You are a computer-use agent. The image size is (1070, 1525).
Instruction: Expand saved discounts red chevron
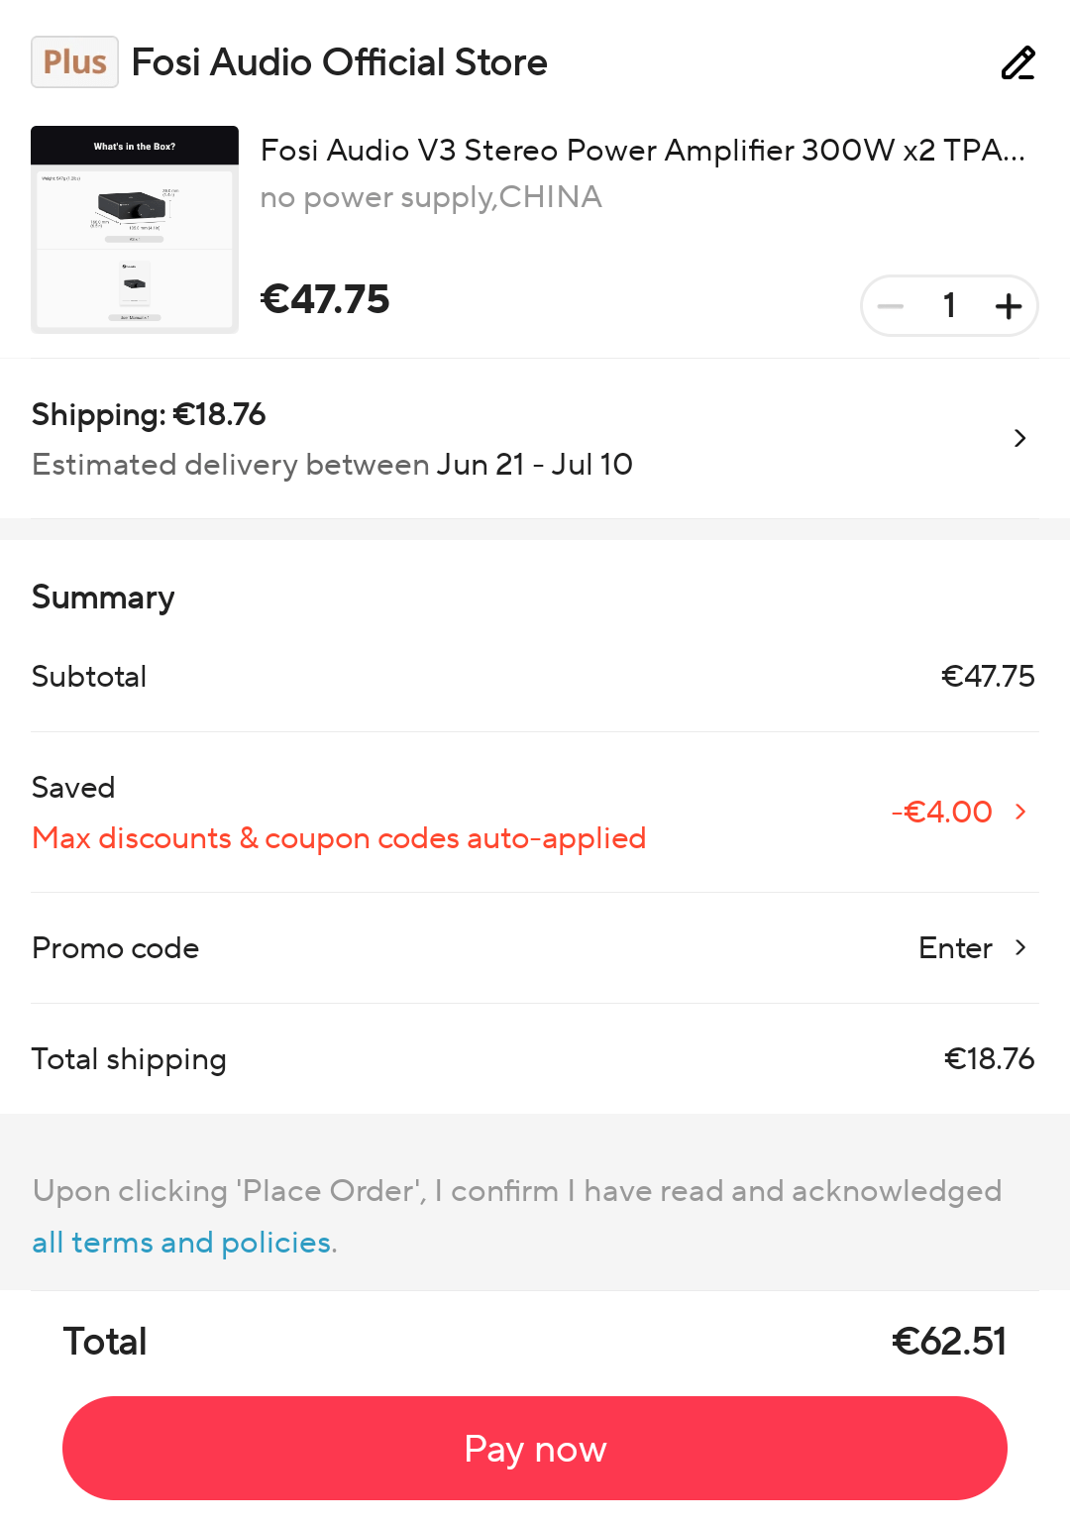coord(1020,812)
